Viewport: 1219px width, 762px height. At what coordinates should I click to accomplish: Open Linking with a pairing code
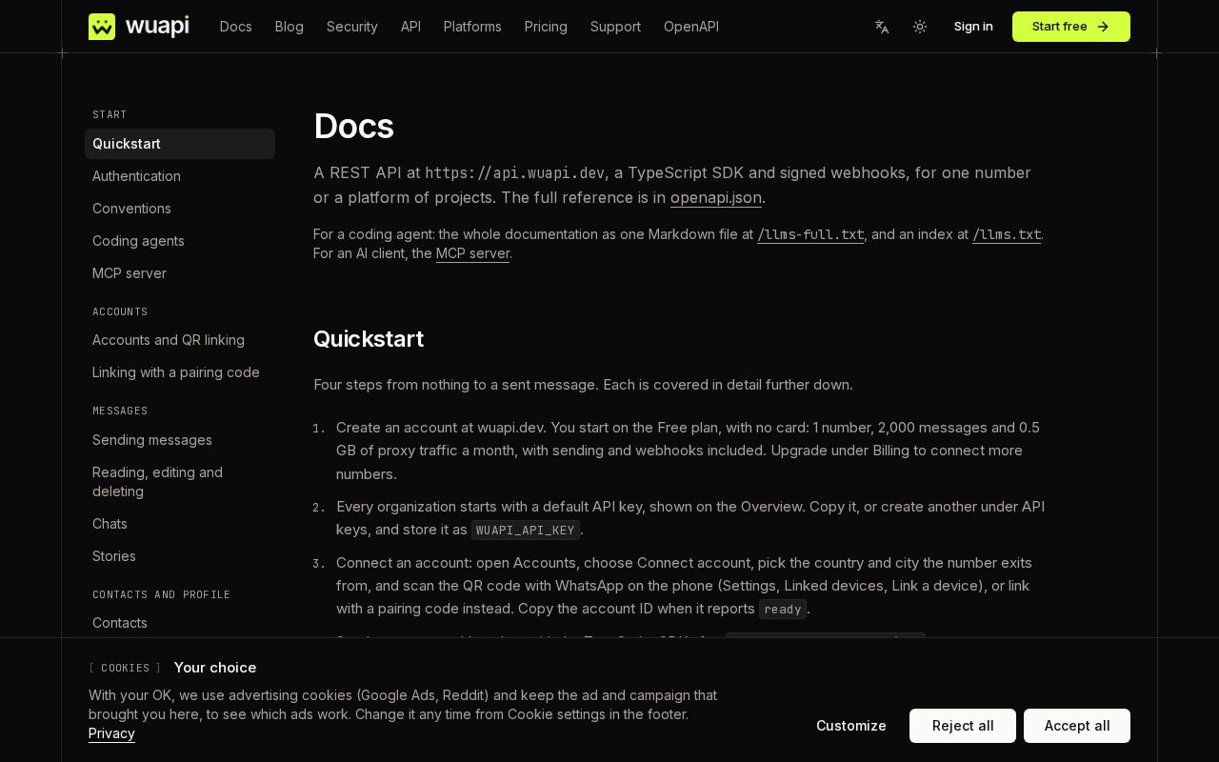(180, 372)
